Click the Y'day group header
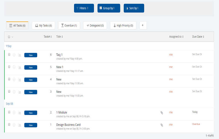Screen dimensions: 219x139 [x=9, y=46]
